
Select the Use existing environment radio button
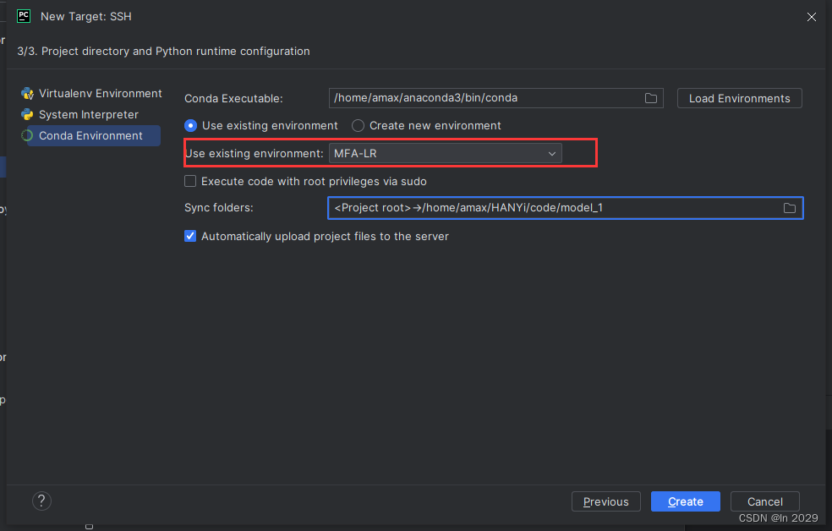tap(190, 126)
